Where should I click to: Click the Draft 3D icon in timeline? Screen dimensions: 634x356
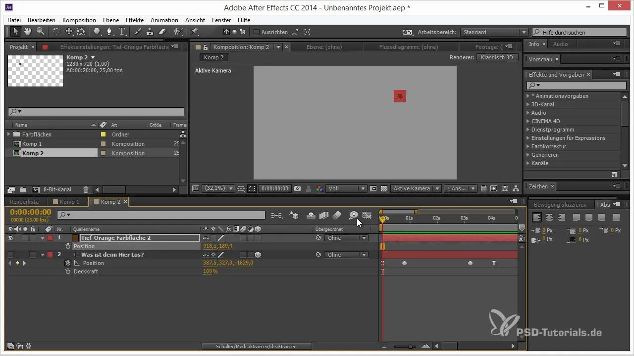[x=294, y=215]
